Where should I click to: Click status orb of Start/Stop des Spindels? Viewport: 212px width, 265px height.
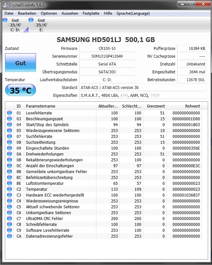pos(9,125)
